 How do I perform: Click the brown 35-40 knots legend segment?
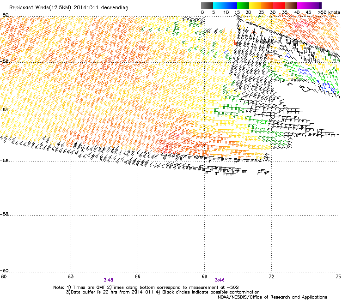291,6
